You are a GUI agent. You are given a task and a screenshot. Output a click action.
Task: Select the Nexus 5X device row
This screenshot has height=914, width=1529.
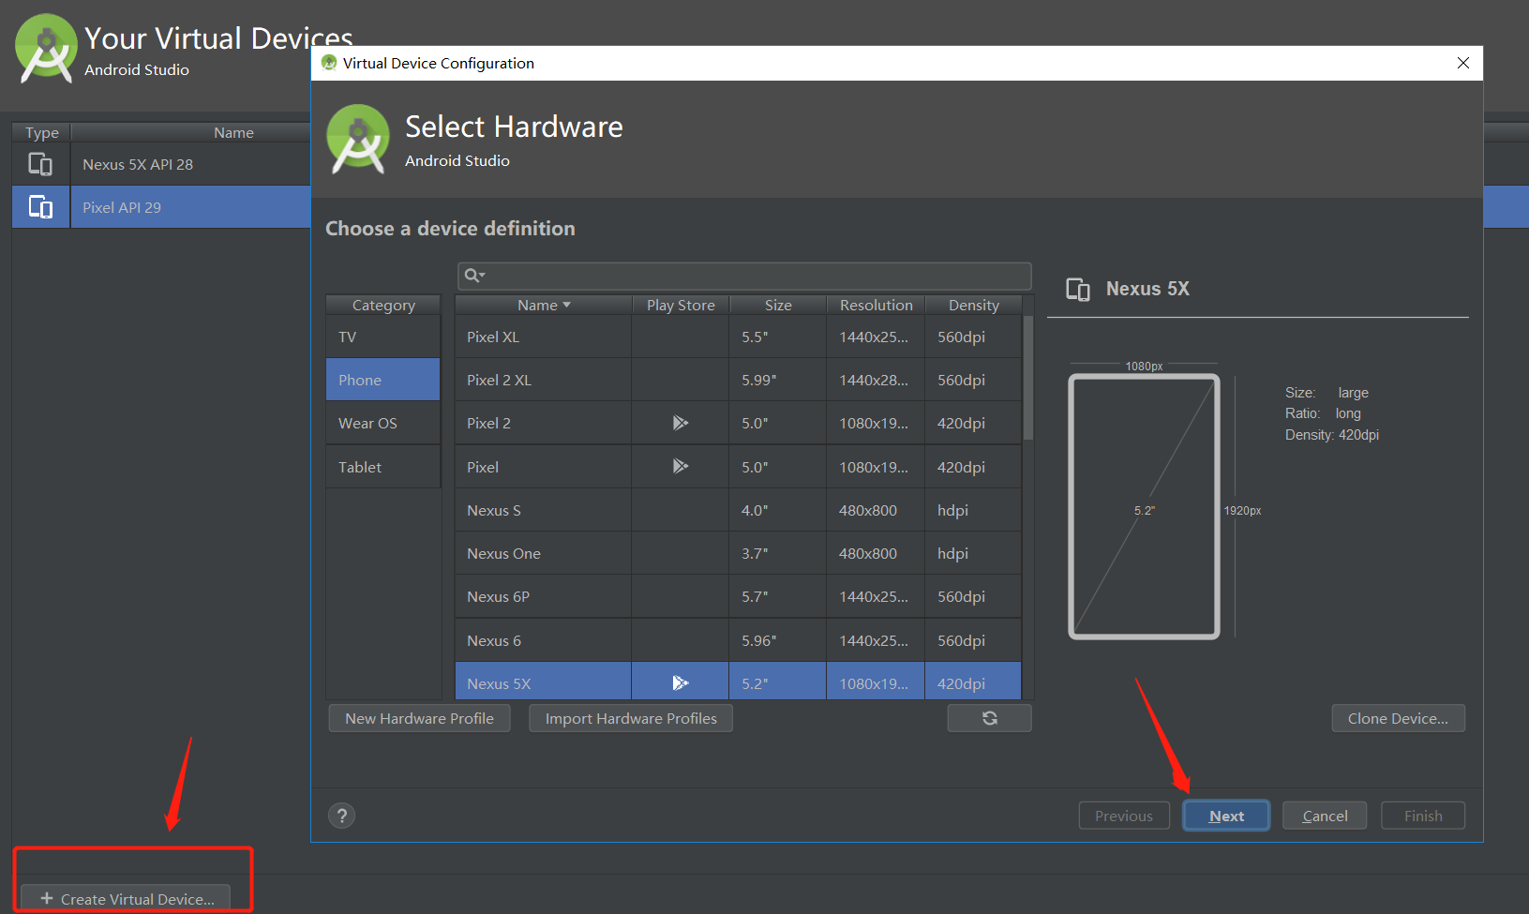click(738, 682)
